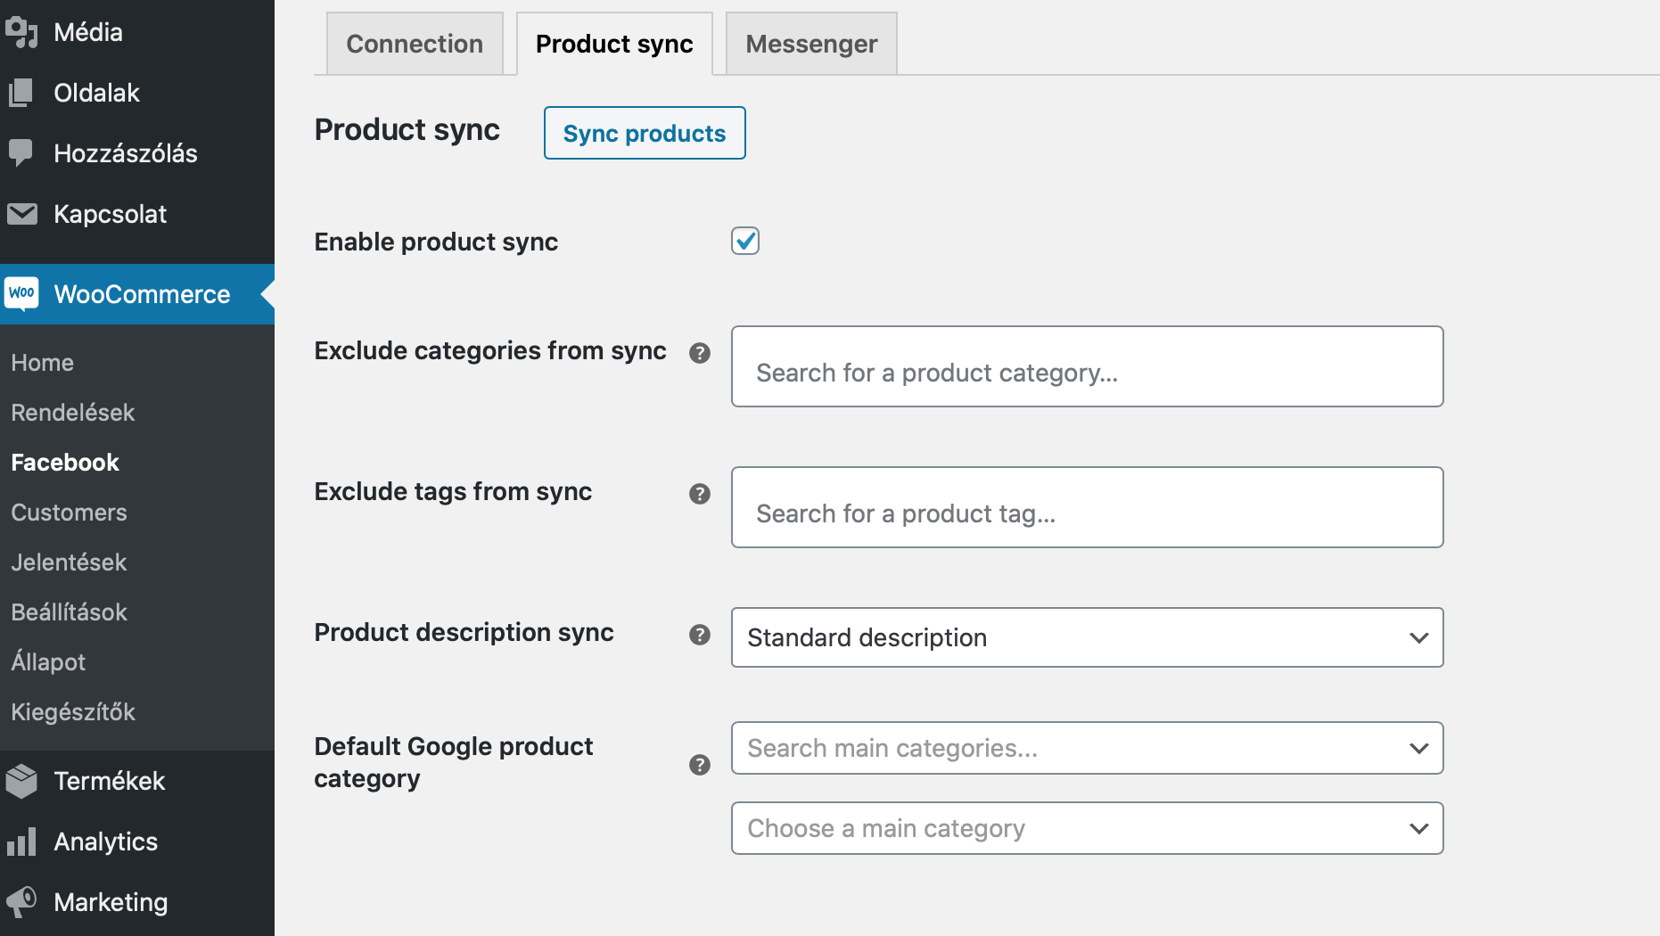The width and height of the screenshot is (1660, 936).
Task: Open the Beállítások submenu link
Action: (x=70, y=612)
